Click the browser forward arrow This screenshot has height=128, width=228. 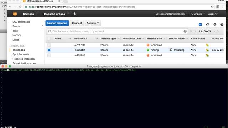pos(15,7)
